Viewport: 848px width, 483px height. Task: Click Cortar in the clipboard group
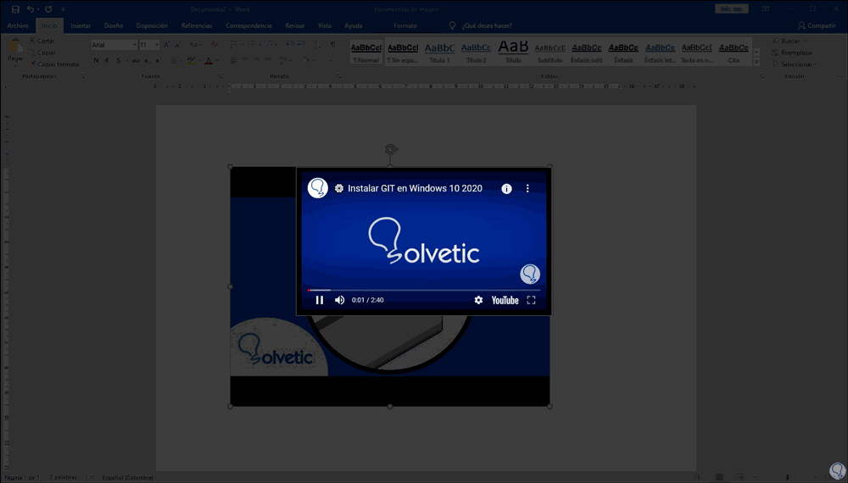coord(42,41)
